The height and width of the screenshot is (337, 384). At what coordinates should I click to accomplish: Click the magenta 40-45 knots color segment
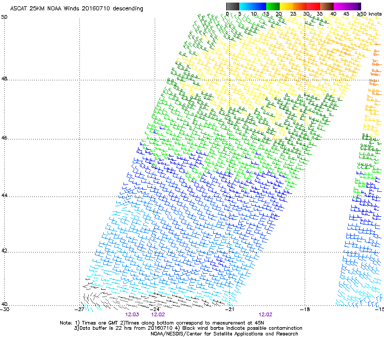(x=340, y=6)
